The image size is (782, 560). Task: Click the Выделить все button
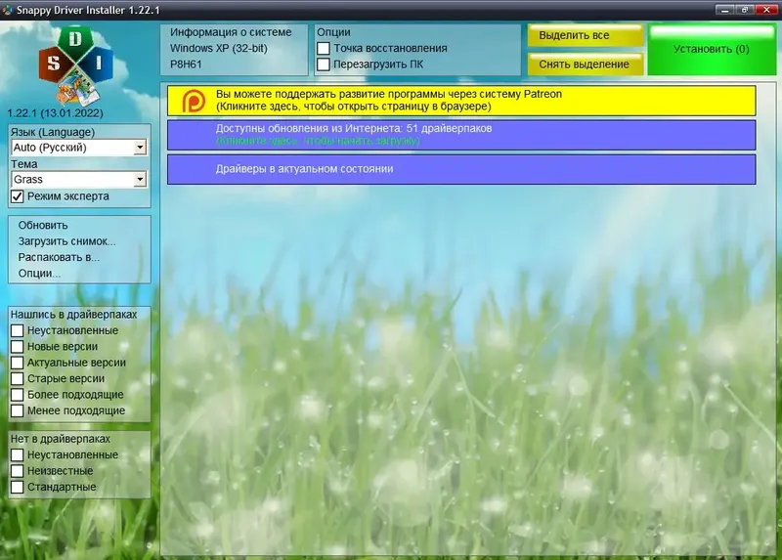pyautogui.click(x=585, y=35)
